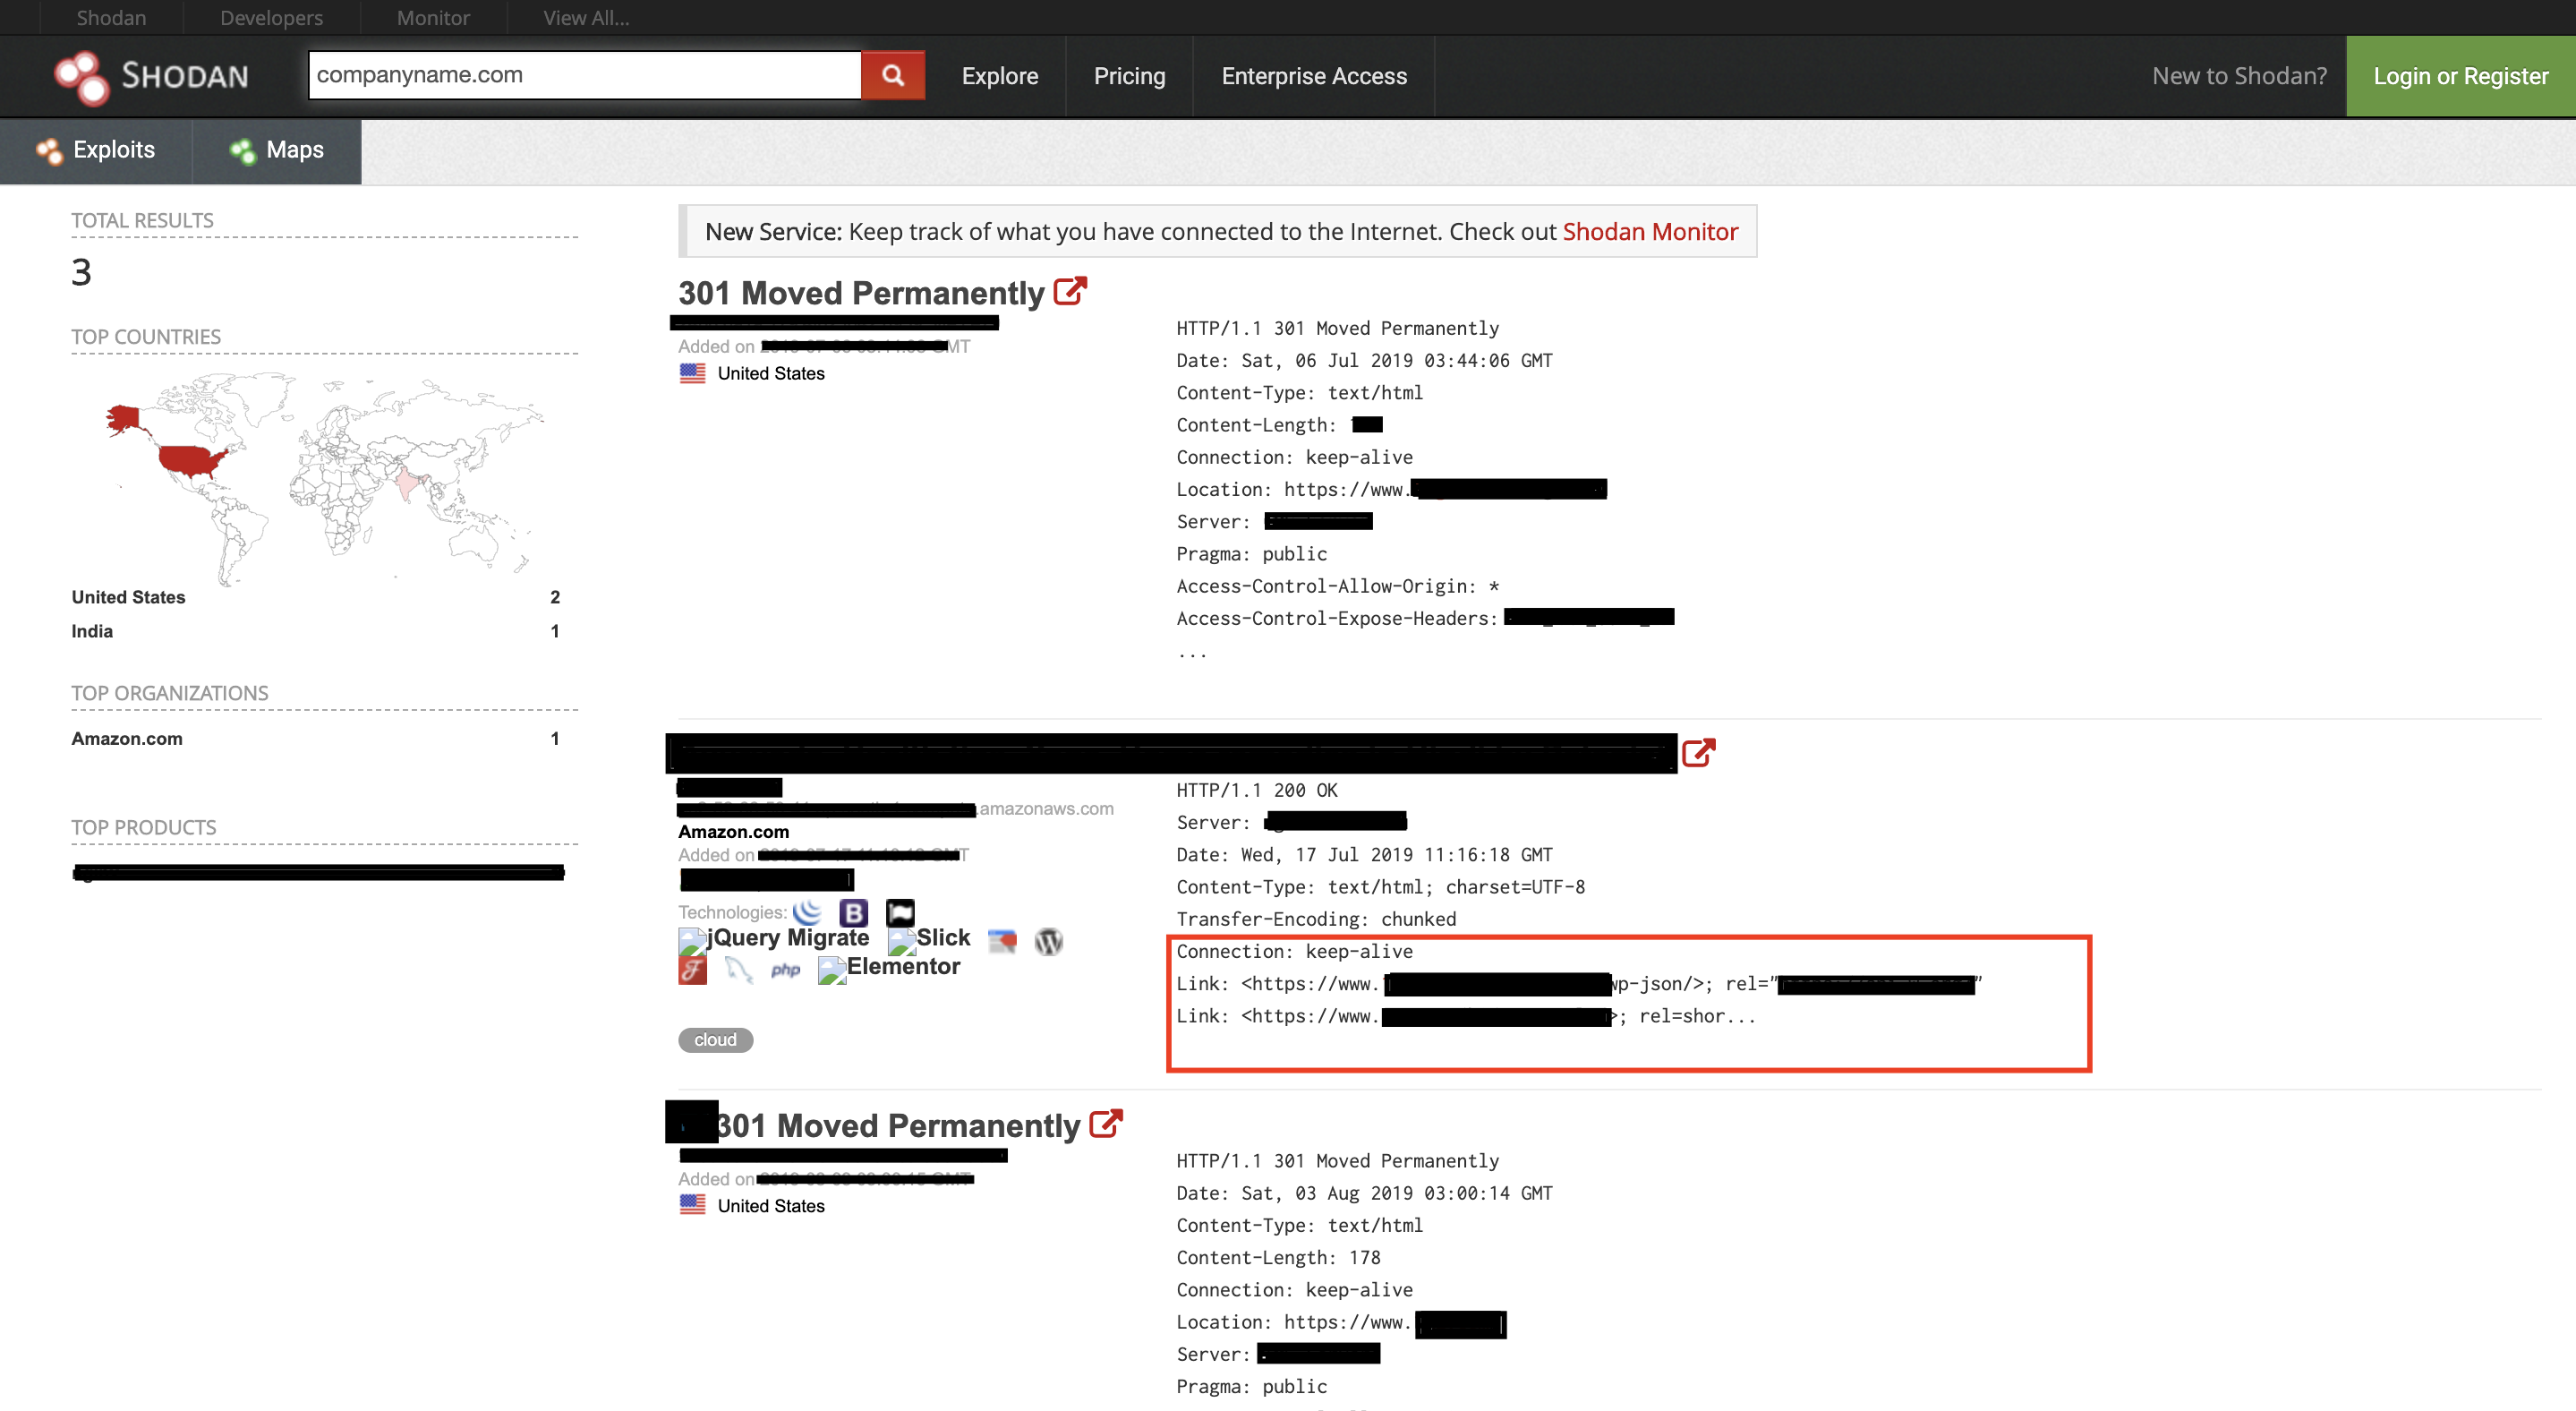Click 'HTTP/1.1 200 OK' line
Screen dimensions: 2576x1411
click(x=1256, y=790)
